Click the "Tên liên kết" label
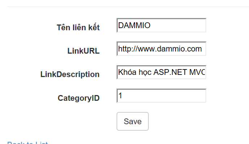The height and width of the screenshot is (144, 249). tap(78, 27)
